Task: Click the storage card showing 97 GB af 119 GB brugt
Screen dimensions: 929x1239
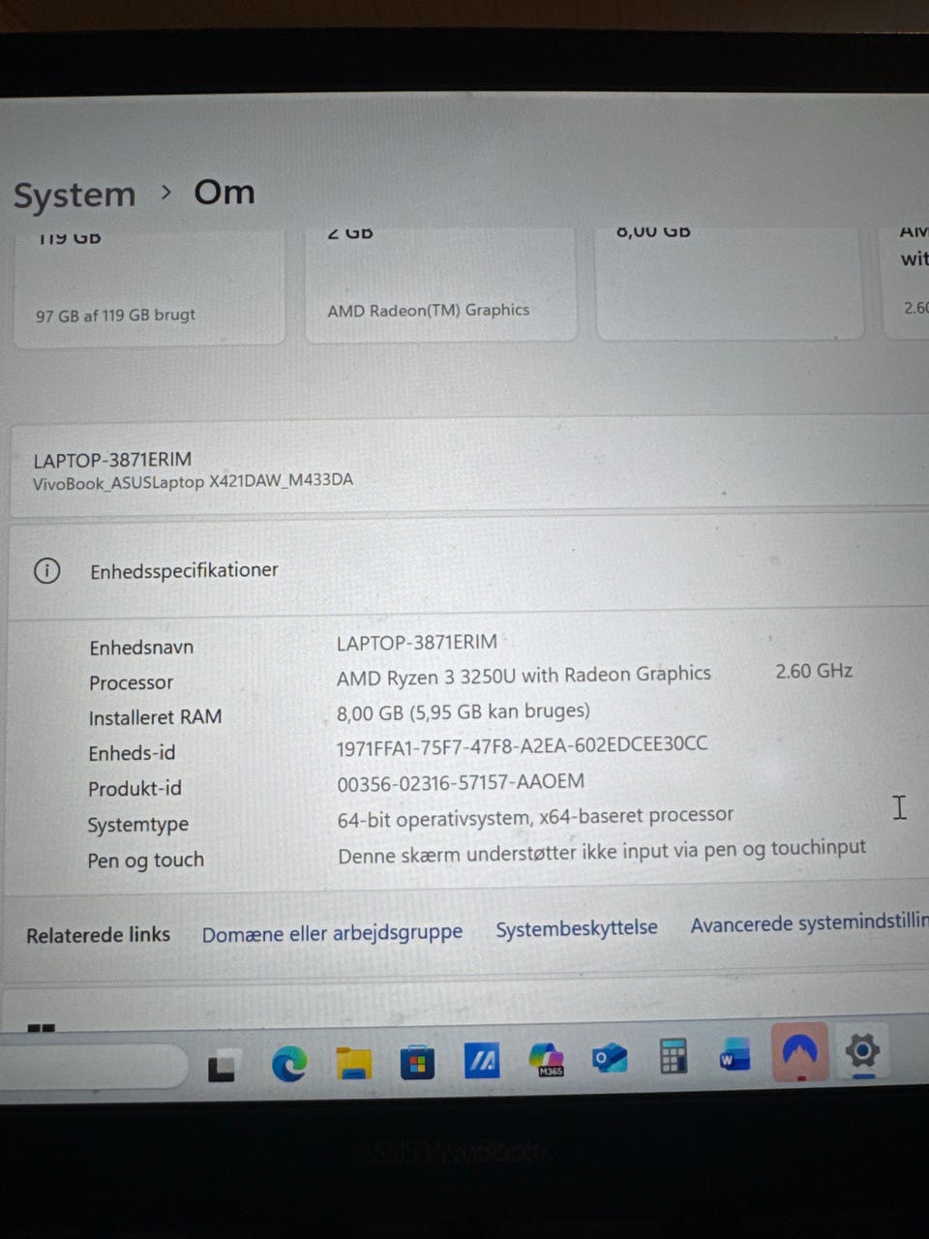Action: pyautogui.click(x=149, y=287)
